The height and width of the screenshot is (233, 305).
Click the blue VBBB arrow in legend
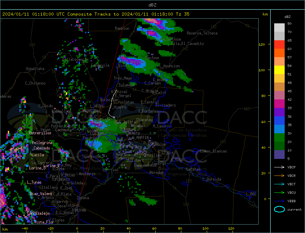[279, 201]
